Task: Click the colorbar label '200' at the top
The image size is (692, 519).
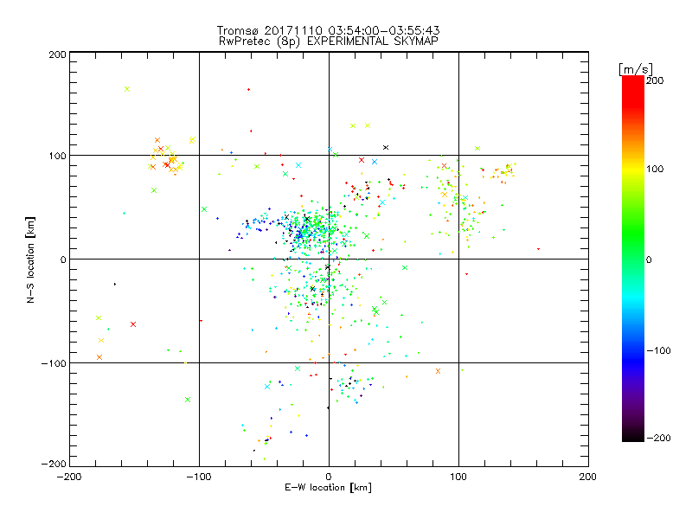Action: point(655,80)
